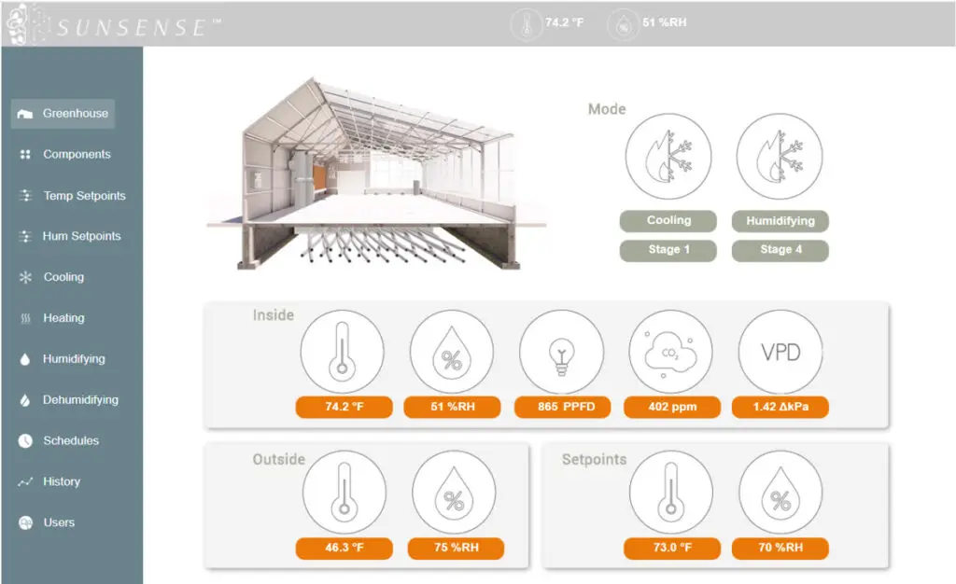Click the Cooling mode flame-snowflake icon
Image resolution: width=956 pixels, height=584 pixels.
668,157
